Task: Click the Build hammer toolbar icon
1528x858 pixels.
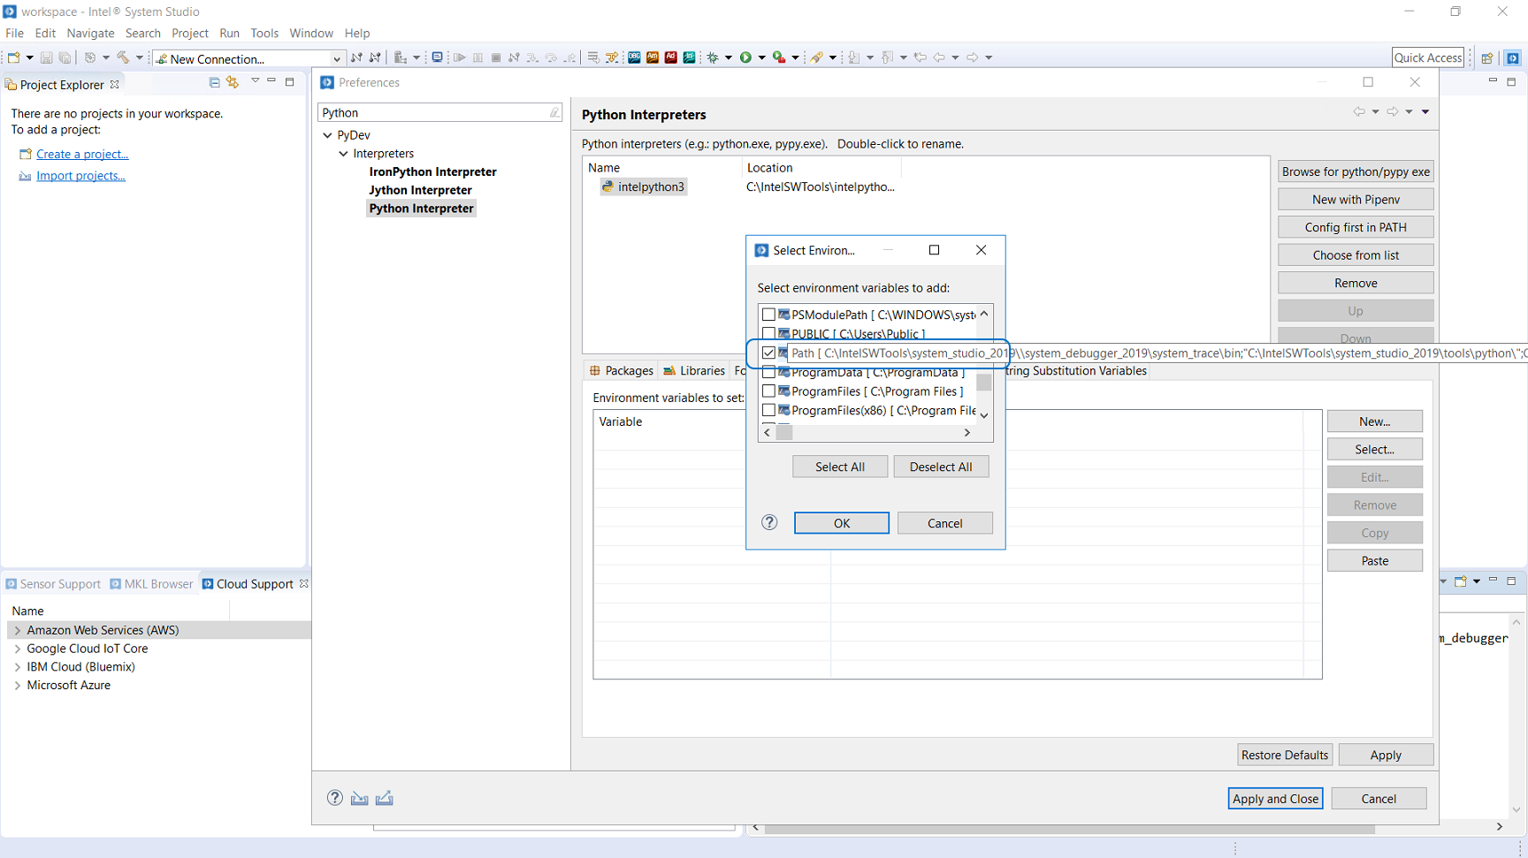Action: [123, 57]
